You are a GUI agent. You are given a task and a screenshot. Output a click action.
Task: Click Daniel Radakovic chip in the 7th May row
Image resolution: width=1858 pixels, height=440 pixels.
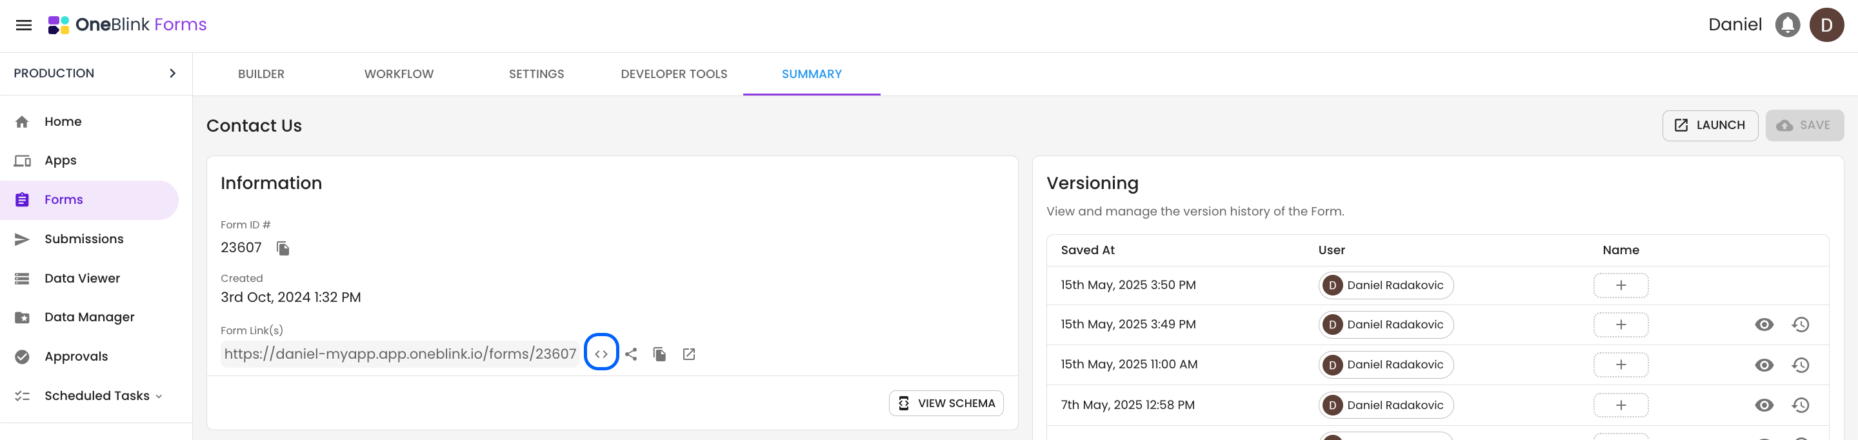[x=1386, y=405]
